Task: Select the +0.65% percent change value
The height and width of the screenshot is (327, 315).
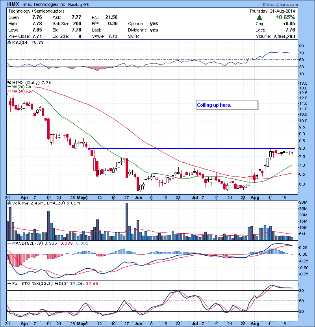Action: 285,17
